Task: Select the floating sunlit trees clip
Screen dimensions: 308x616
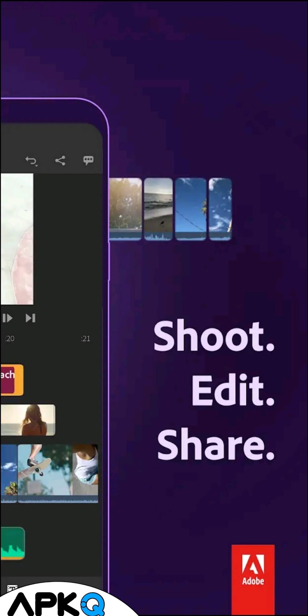Action: click(x=126, y=209)
